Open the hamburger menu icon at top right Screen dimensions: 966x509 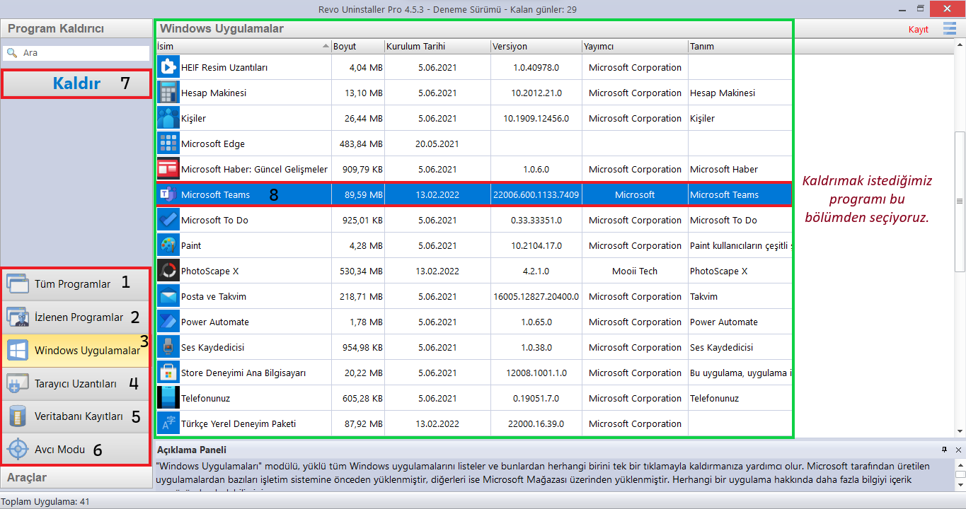point(950,29)
